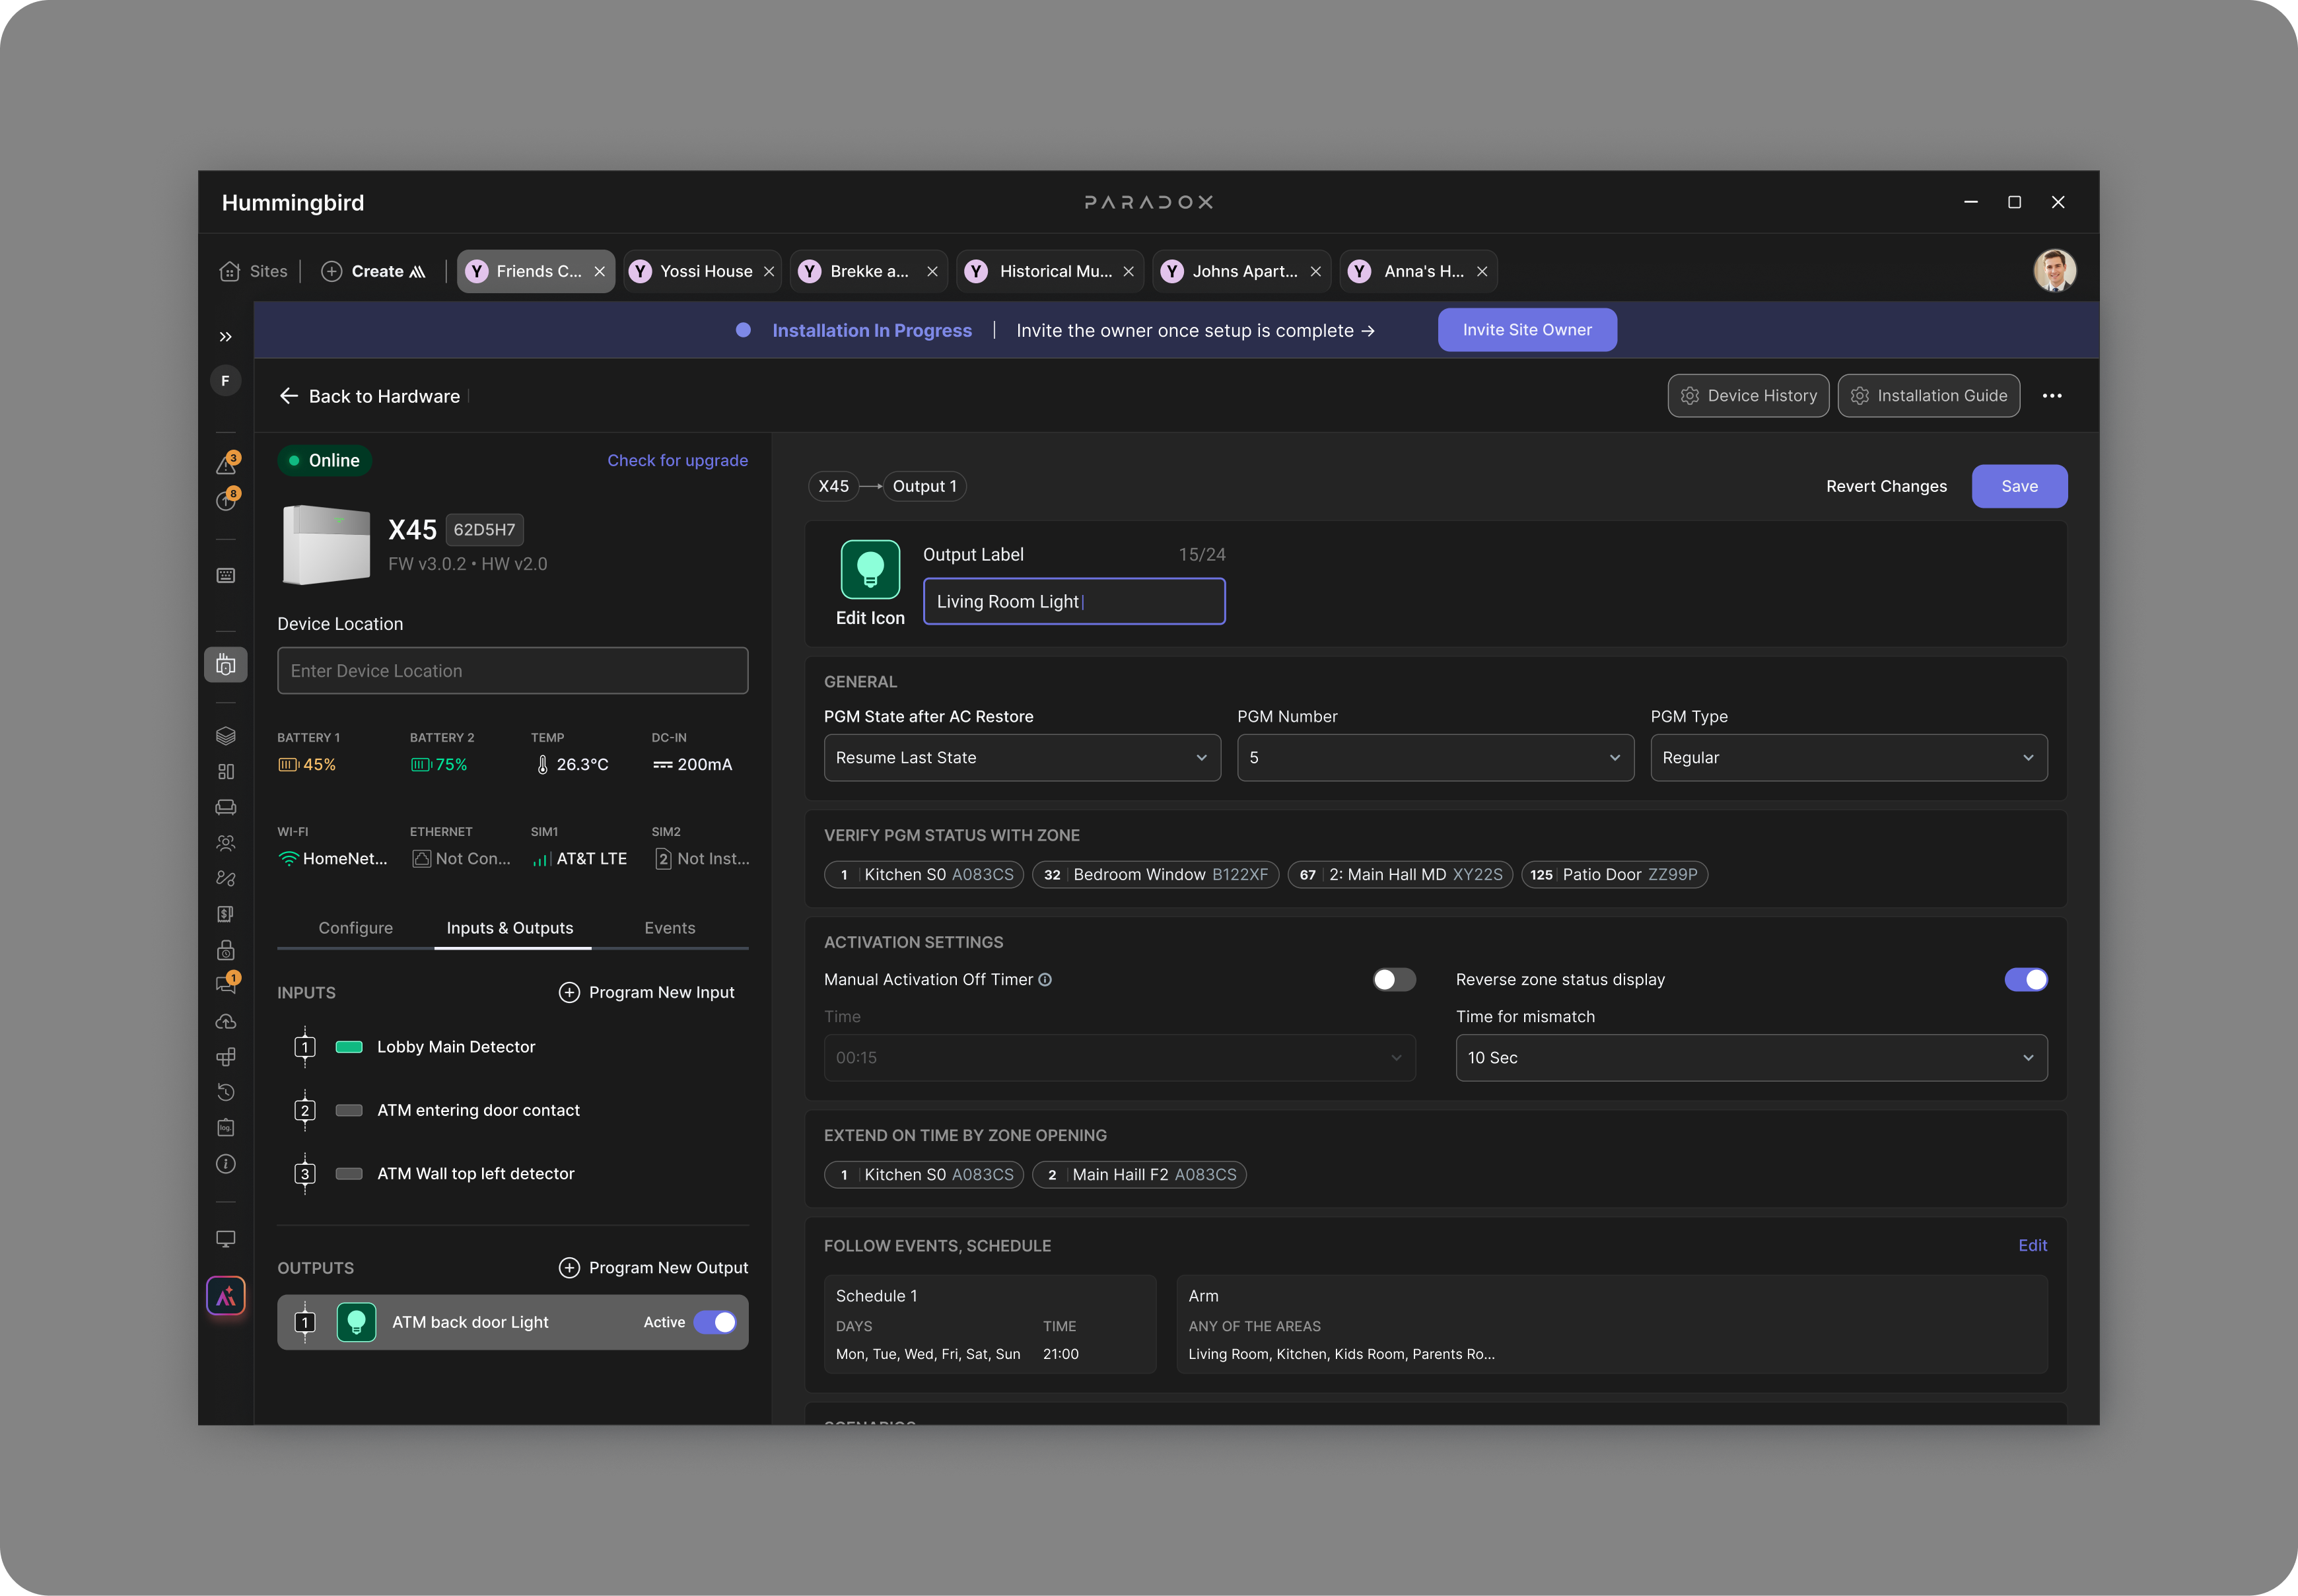Click the F site avatar in the sidebar
Viewport: 2298px width, 1596px height.
pyautogui.click(x=225, y=381)
